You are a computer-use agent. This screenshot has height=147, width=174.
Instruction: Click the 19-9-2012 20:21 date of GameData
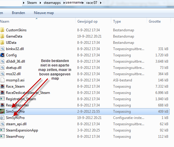[89, 36]
